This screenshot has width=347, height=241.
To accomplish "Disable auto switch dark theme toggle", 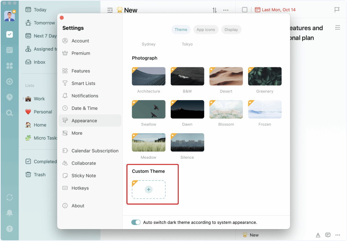I will pos(136,222).
